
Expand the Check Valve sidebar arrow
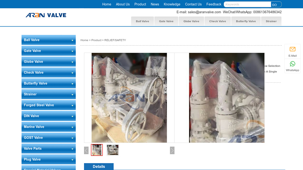[x=72, y=73]
